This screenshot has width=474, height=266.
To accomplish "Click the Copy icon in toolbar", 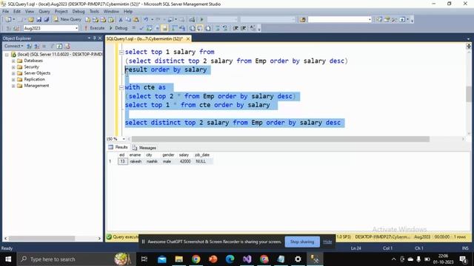I will click(x=128, y=20).
